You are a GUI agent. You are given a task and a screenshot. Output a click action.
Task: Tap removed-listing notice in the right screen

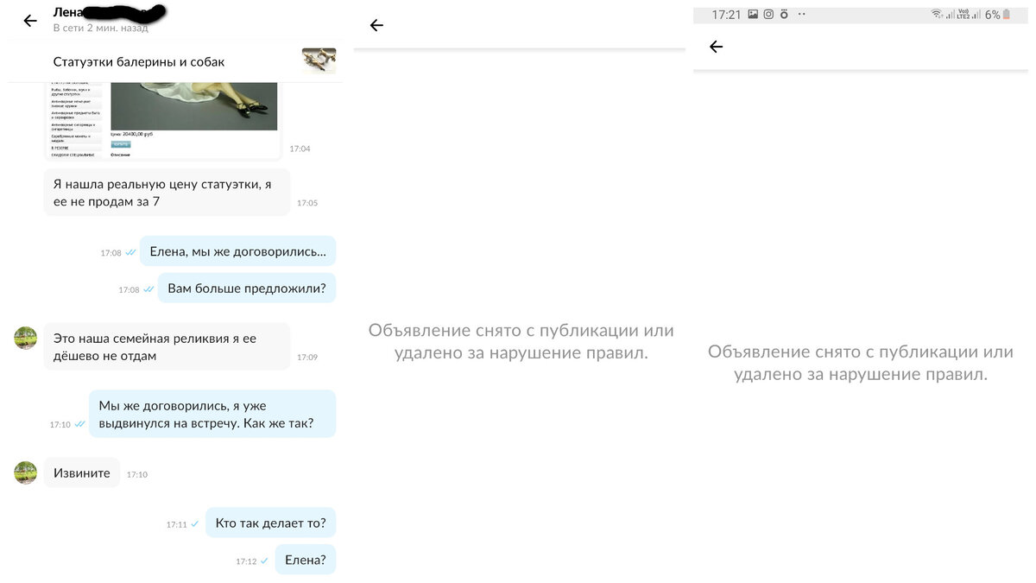click(861, 363)
